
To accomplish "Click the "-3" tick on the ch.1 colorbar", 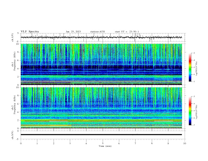I will coord(194,53).
